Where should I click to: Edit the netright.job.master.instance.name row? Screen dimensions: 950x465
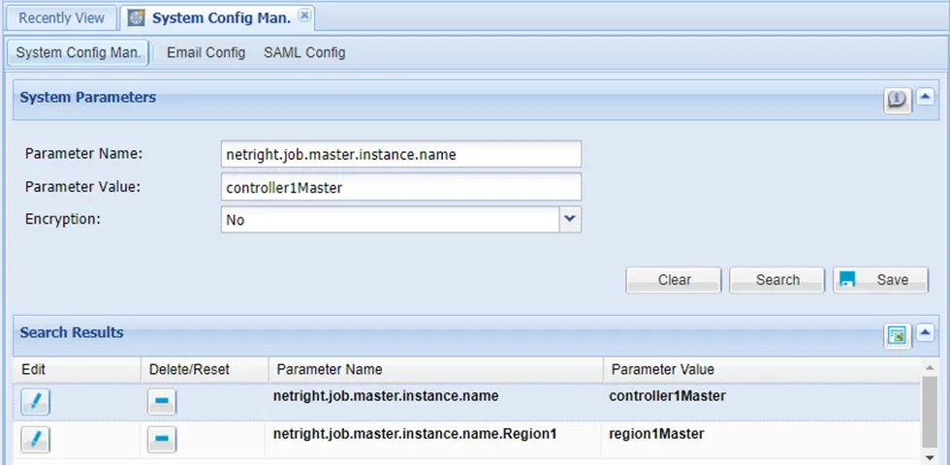click(35, 402)
